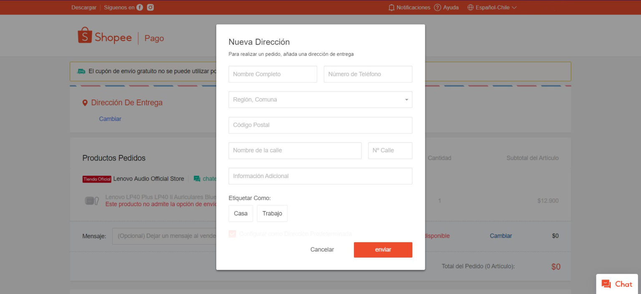
Task: Open the Chat widget at bottom right
Action: tap(617, 284)
